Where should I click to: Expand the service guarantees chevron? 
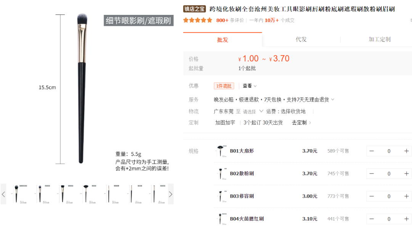point(333,100)
